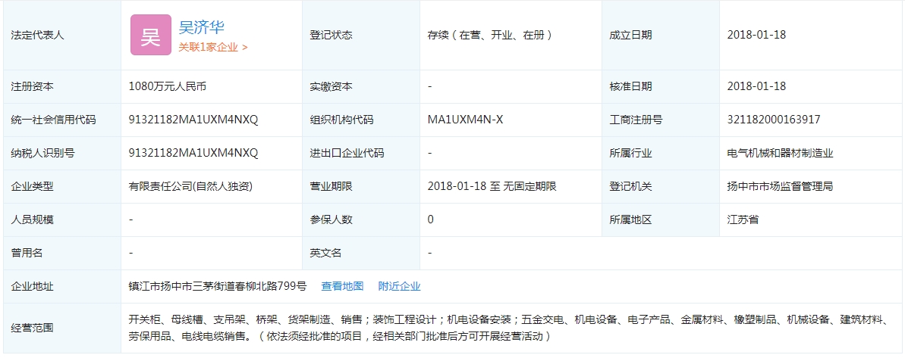The height and width of the screenshot is (358, 905).
Task: Click industry value 电气机械和器材制造业
Action: 780,153
